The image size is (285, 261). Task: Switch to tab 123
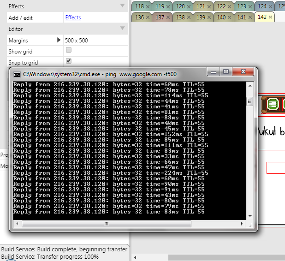(242, 6)
